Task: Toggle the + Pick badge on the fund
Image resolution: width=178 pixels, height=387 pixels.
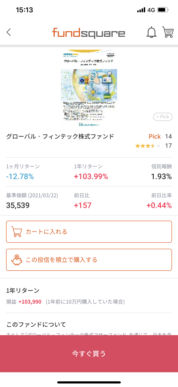Action: [163, 117]
